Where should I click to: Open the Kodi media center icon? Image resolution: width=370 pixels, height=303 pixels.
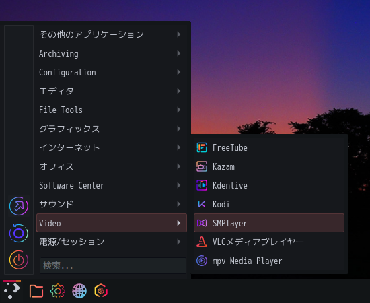[x=202, y=204]
